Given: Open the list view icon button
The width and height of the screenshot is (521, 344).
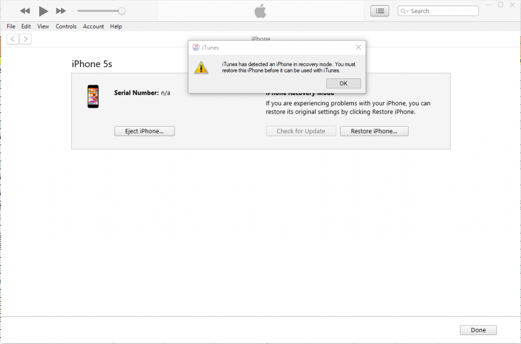Looking at the screenshot, I should click(x=380, y=11).
